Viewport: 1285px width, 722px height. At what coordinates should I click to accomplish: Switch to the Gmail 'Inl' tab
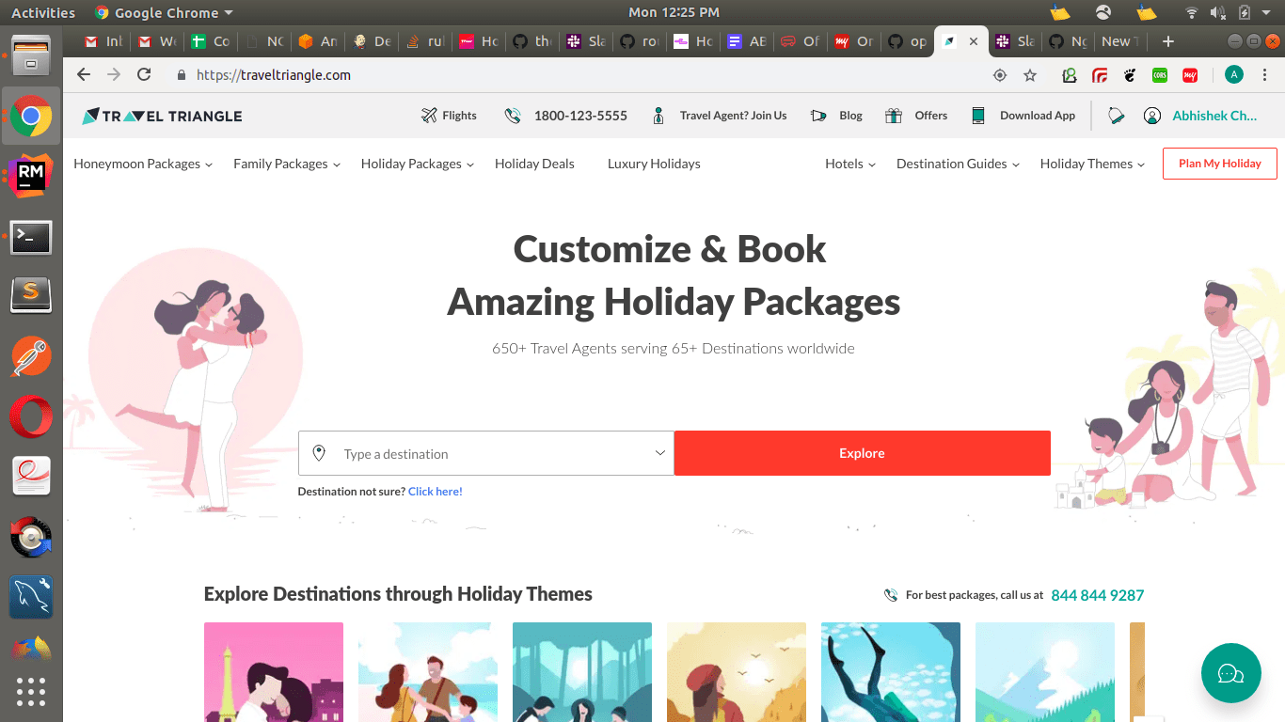point(103,41)
